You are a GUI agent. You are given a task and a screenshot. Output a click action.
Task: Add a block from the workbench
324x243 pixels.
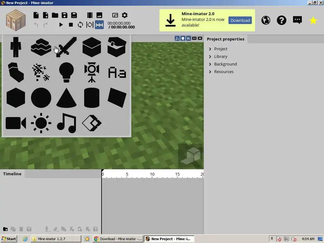92,47
